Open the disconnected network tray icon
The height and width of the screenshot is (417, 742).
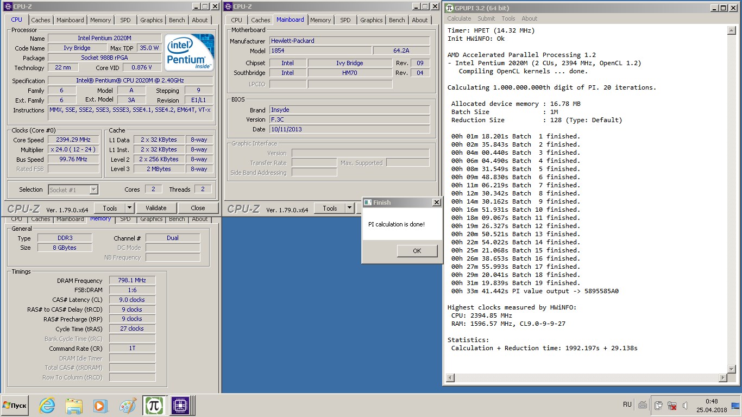point(672,405)
